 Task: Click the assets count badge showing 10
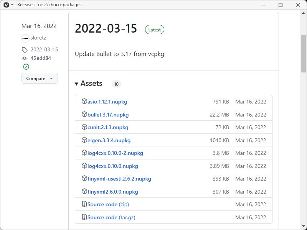[x=116, y=84]
